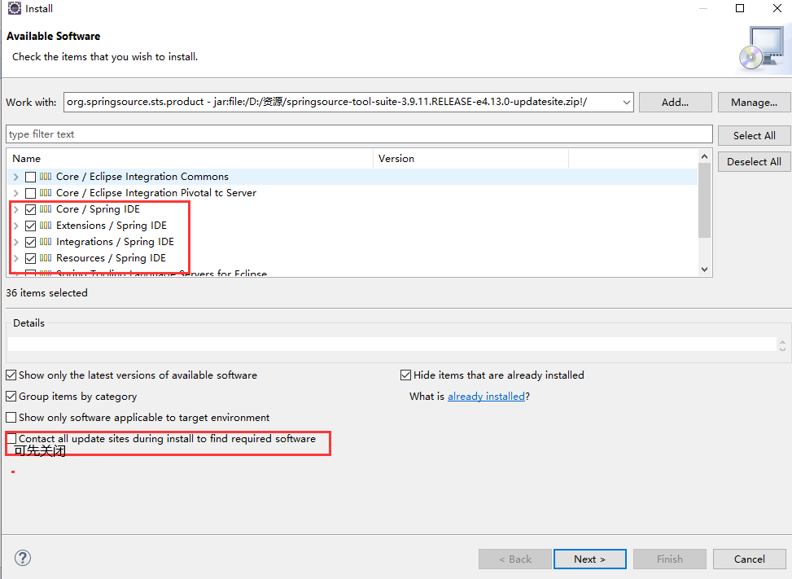Viewport: 792px width, 579px height.
Task: Click the type filter text field
Action: point(359,134)
